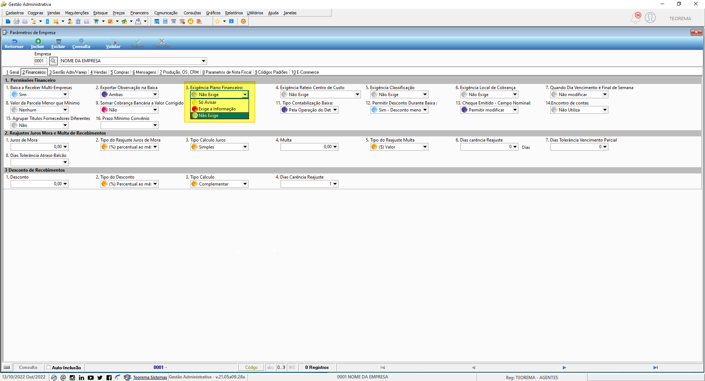
Task: Click the Retornar toolbar icon
Action: (14, 41)
